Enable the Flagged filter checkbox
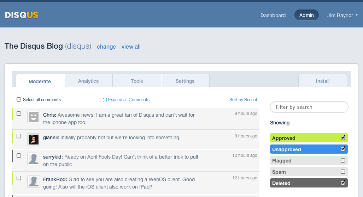This screenshot has width=363, height=197. [x=342, y=160]
